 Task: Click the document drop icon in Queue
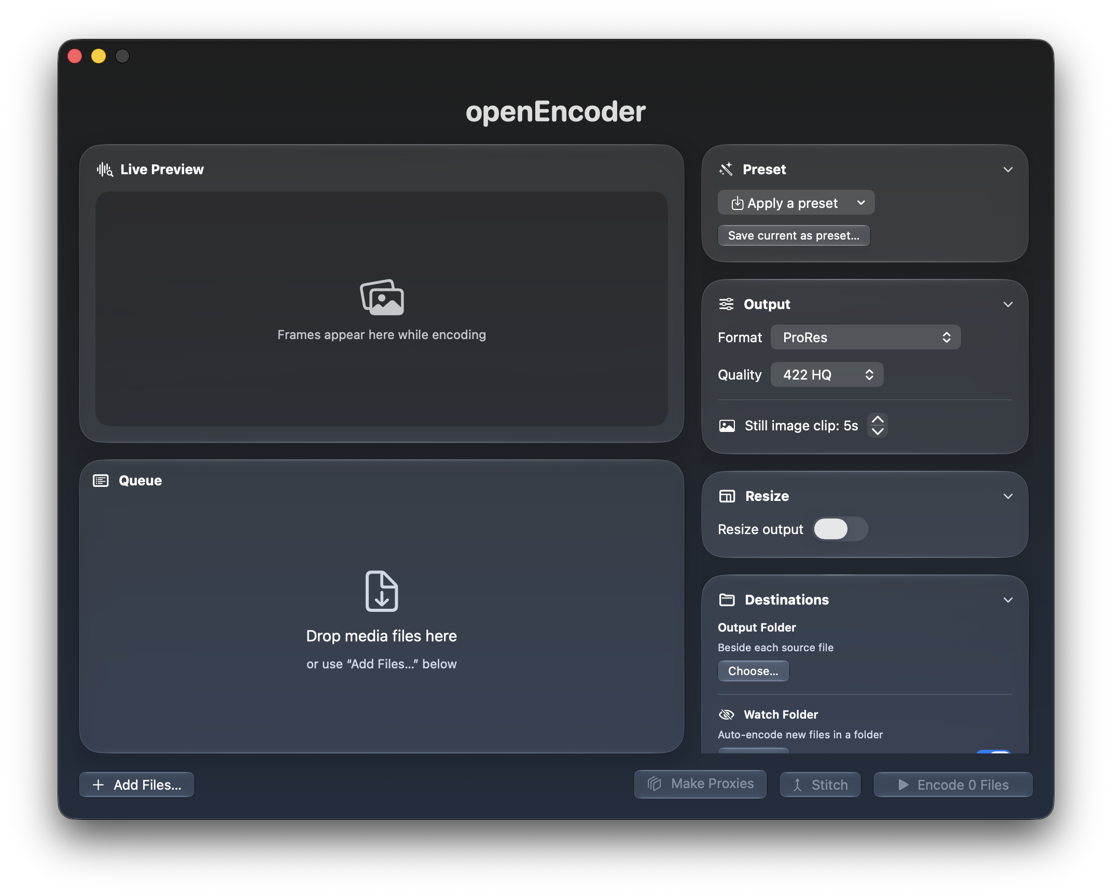(x=382, y=591)
